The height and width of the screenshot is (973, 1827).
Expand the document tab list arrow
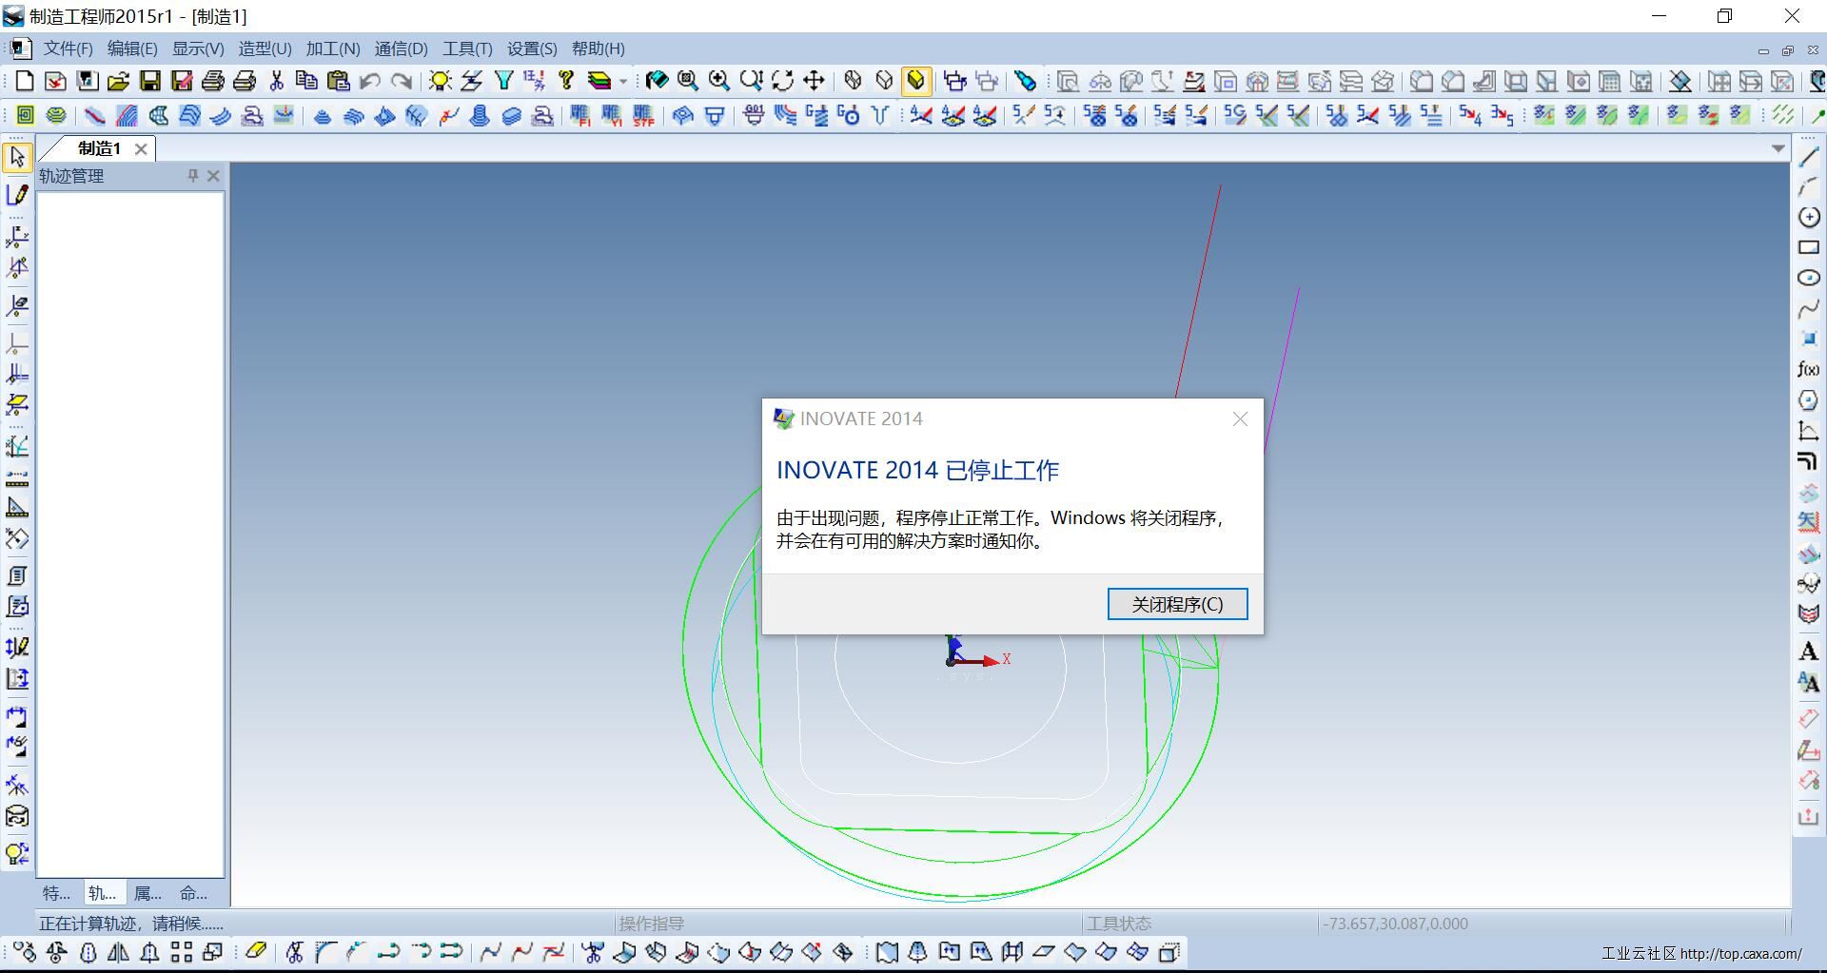click(x=1778, y=148)
